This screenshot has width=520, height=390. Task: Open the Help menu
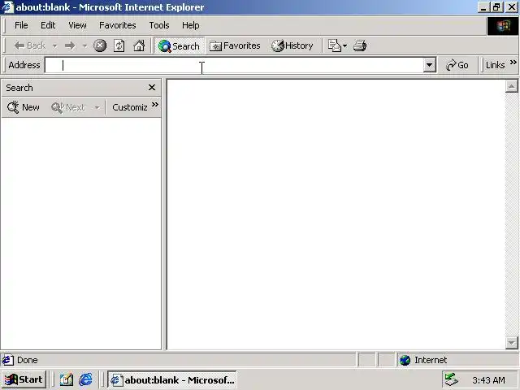(191, 25)
